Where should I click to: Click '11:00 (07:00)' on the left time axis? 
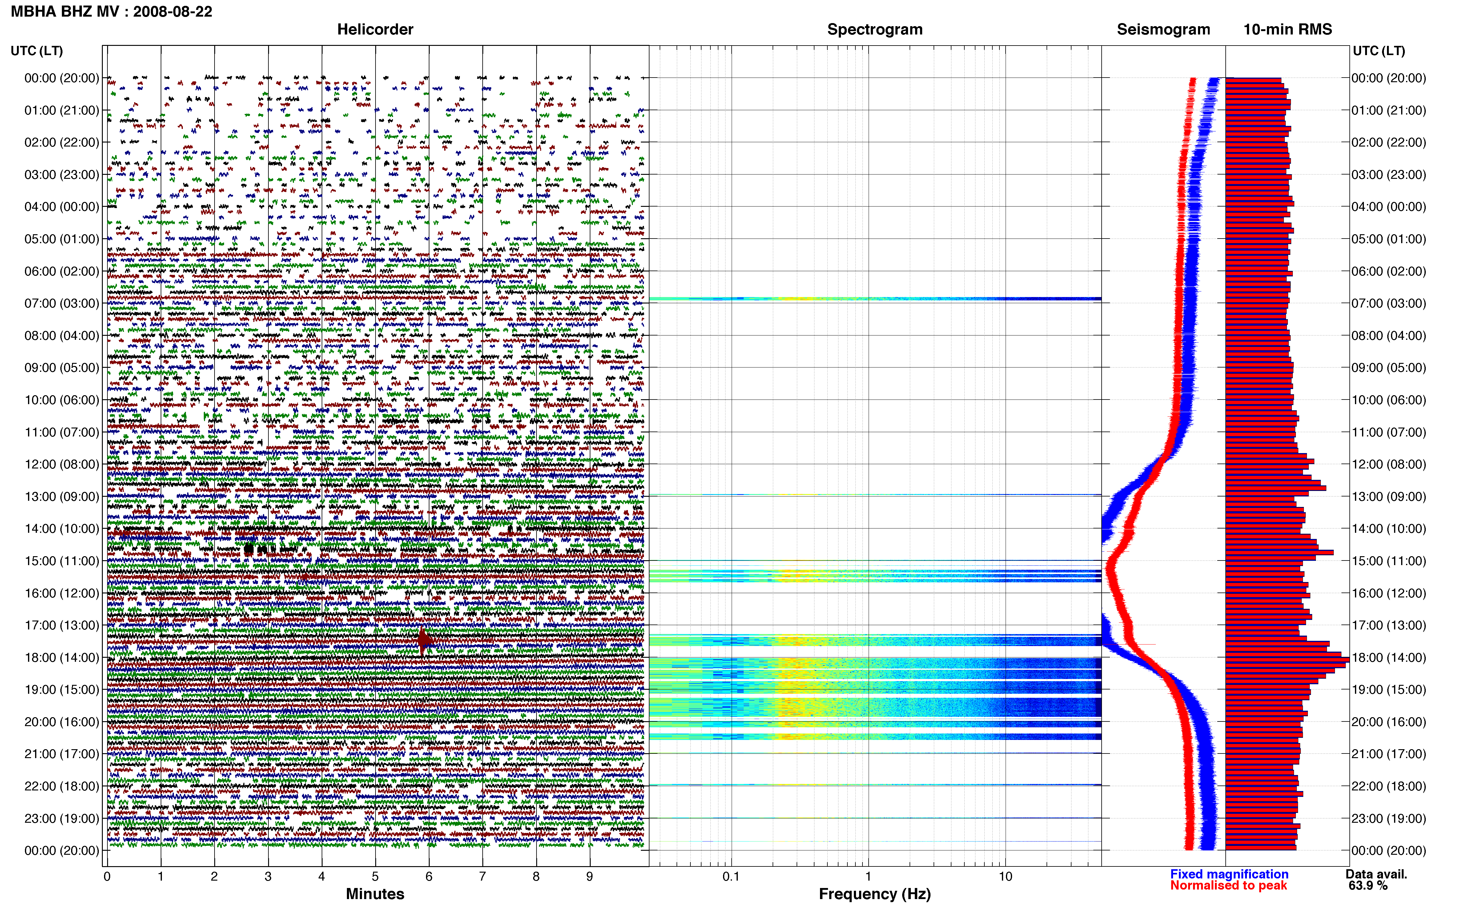coord(62,432)
